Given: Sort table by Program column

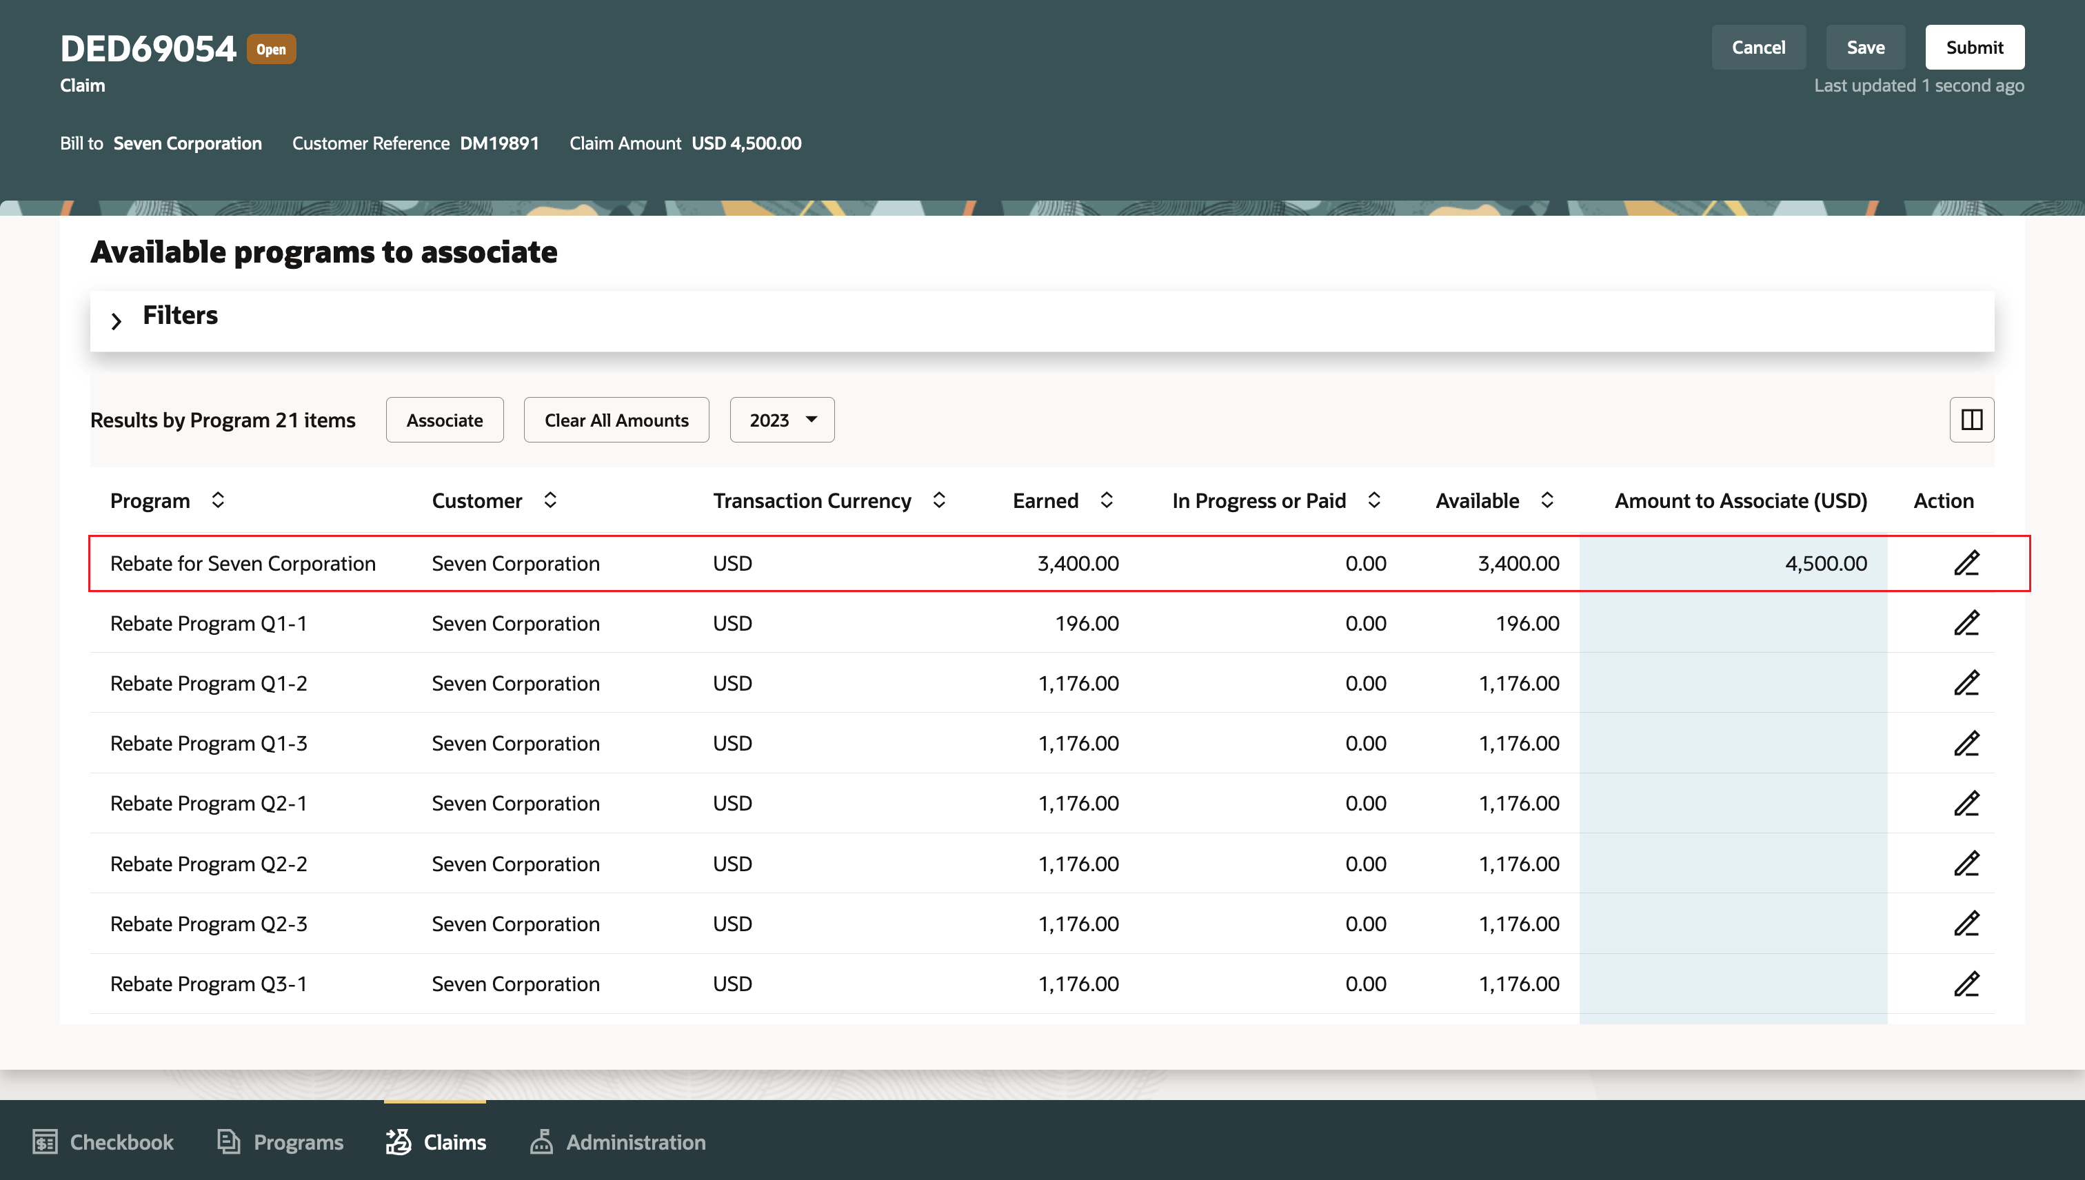Looking at the screenshot, I should tap(217, 500).
